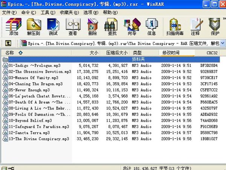Sort by Size (大小) column header
Image resolution: width=226 pixels, height=170 pixels.
tap(86, 53)
